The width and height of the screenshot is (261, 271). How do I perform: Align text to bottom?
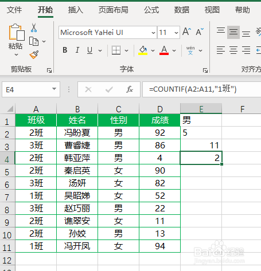[x=246, y=34]
